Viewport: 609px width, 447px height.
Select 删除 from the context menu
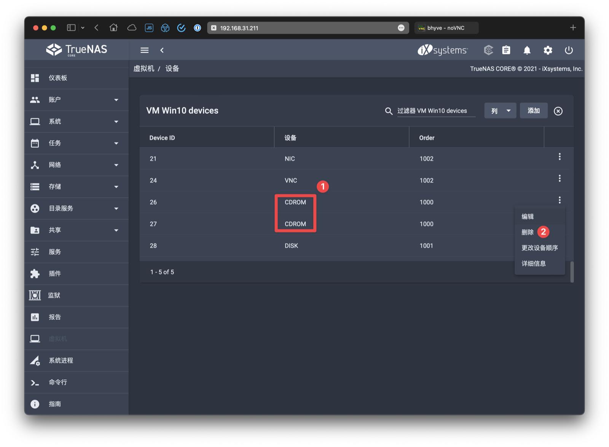528,232
